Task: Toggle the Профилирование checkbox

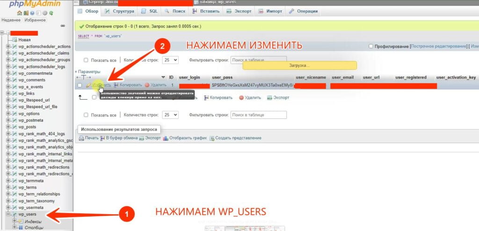Action: pos(371,46)
